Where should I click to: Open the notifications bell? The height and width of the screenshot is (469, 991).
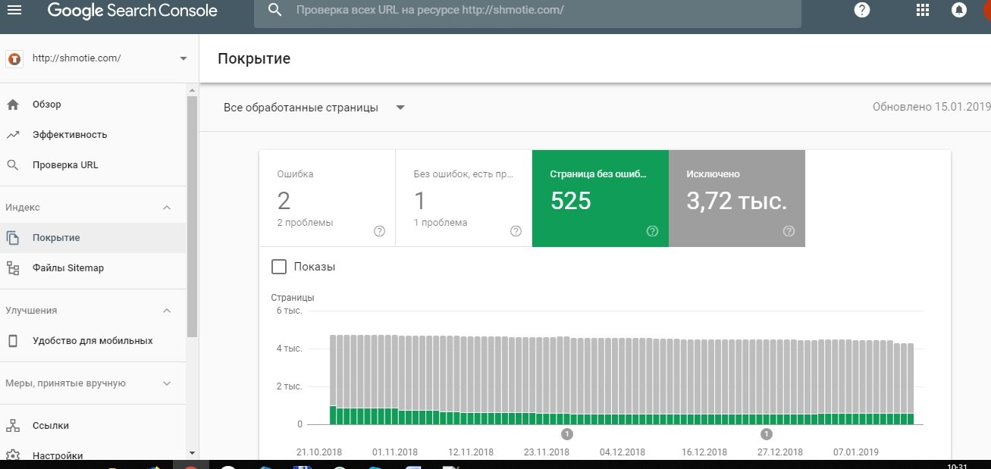959,11
